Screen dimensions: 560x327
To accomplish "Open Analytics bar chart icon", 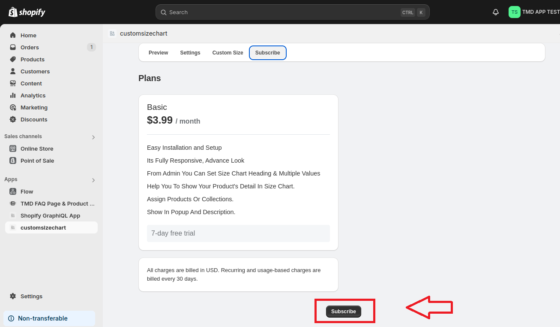I will [x=13, y=95].
